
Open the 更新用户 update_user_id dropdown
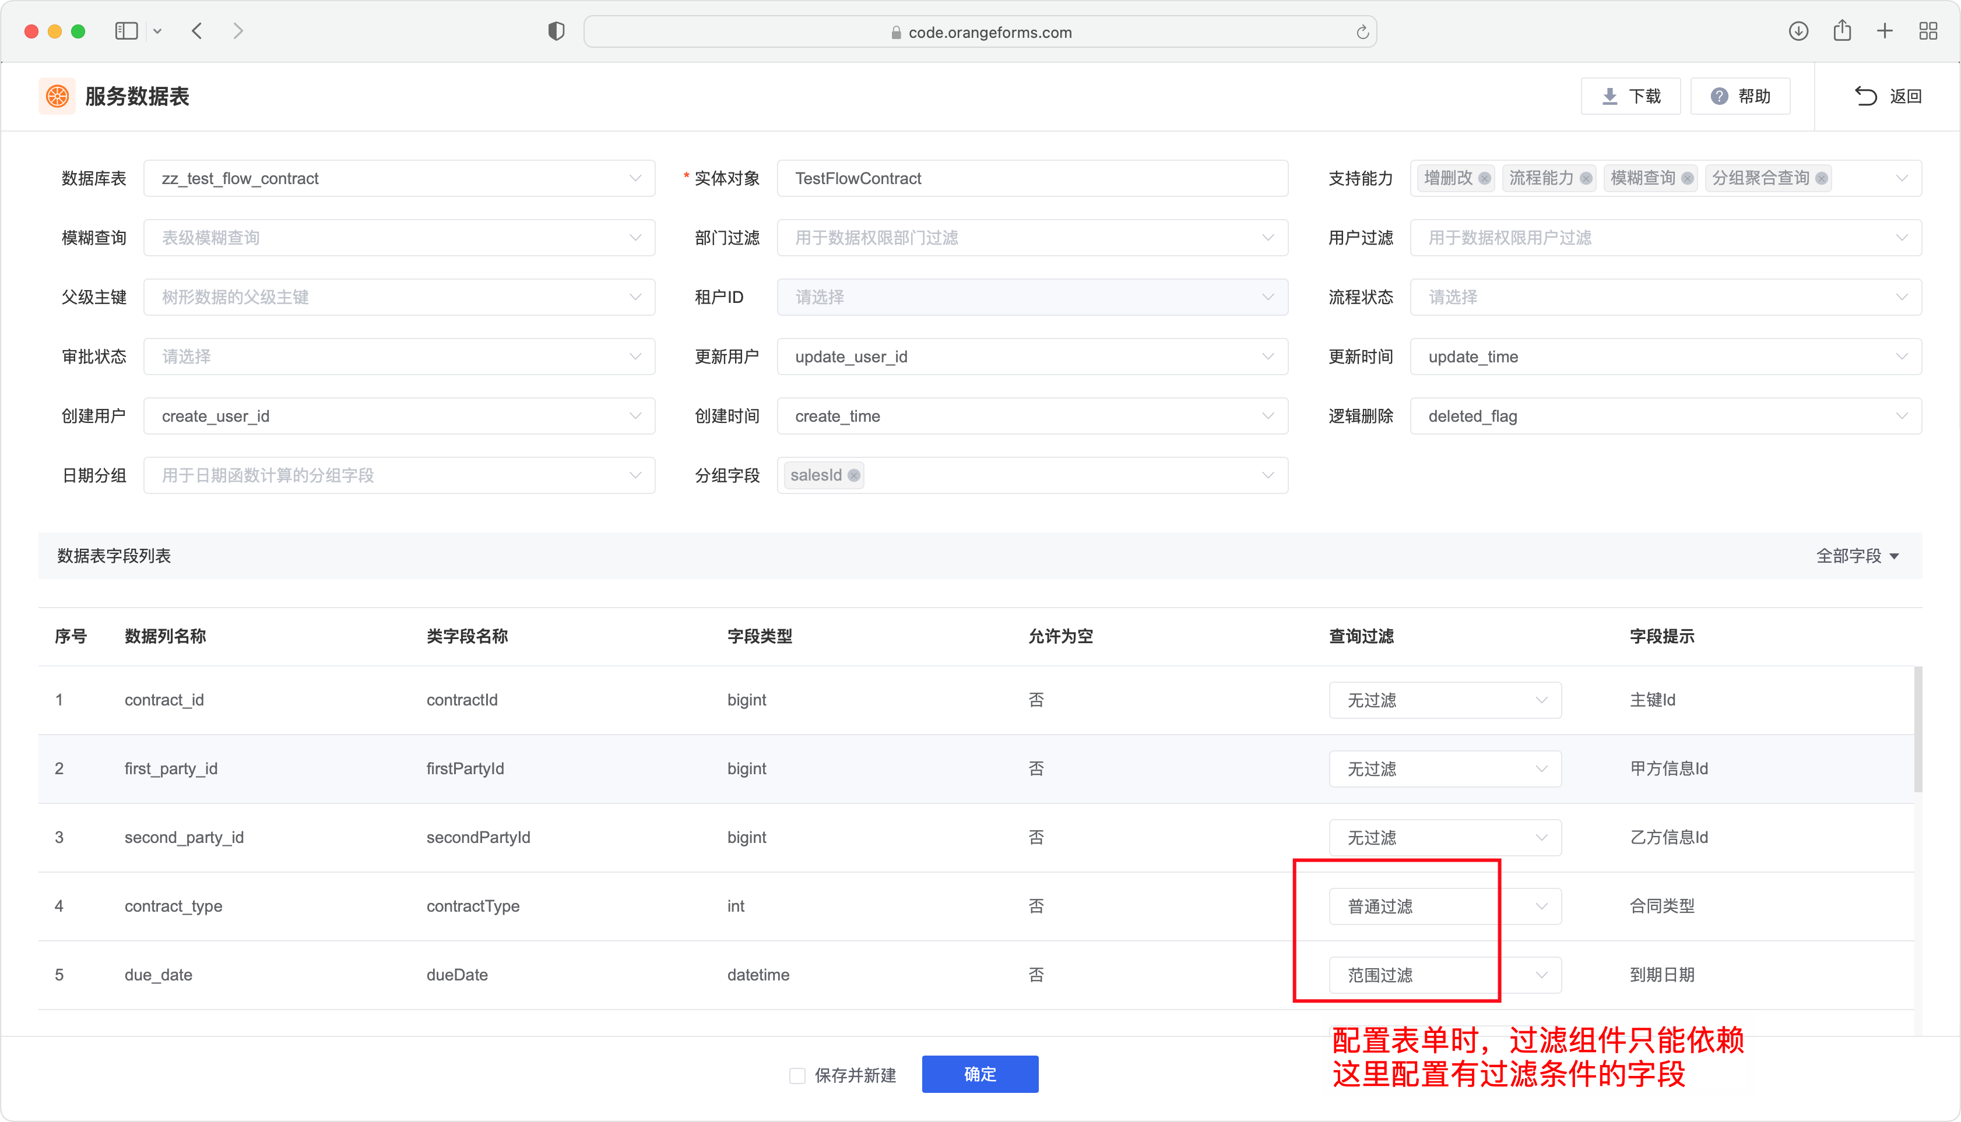(1032, 356)
